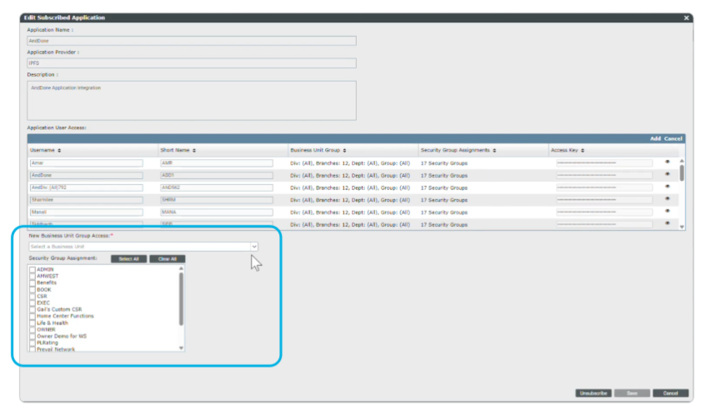This screenshot has height=406, width=706.
Task: Click Cancel in the user access table header
Action: (673, 138)
